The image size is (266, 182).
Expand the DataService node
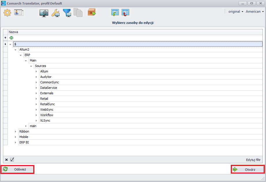[36, 88]
